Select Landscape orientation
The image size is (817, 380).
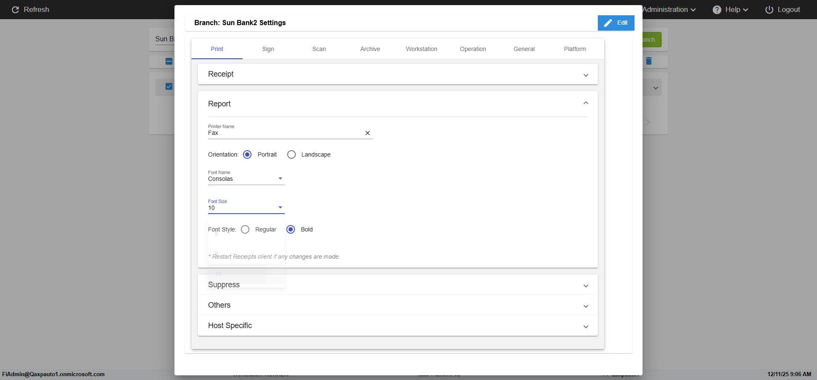[x=291, y=154]
